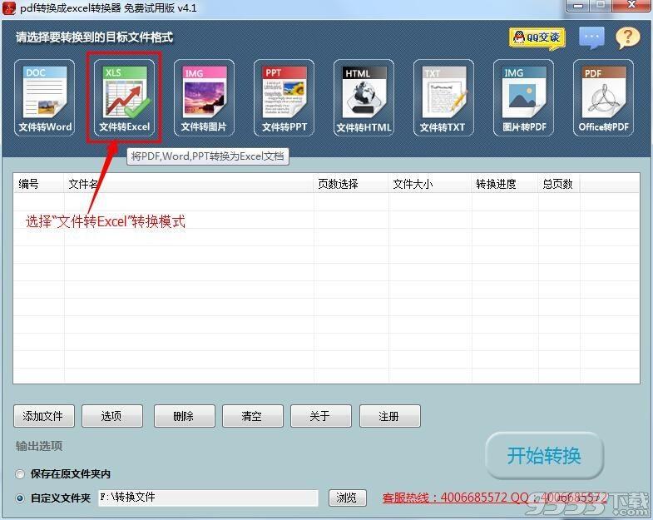
Task: Pick the Office转PDF conversion icon
Action: [603, 98]
